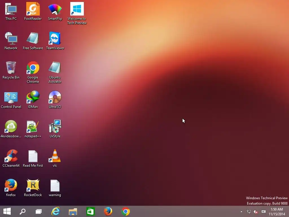Viewport: 289px width, 217px height.
Task: Open the clock showing 1:50 AM
Action: click(277, 212)
